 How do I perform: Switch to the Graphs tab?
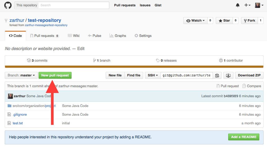(x=118, y=36)
